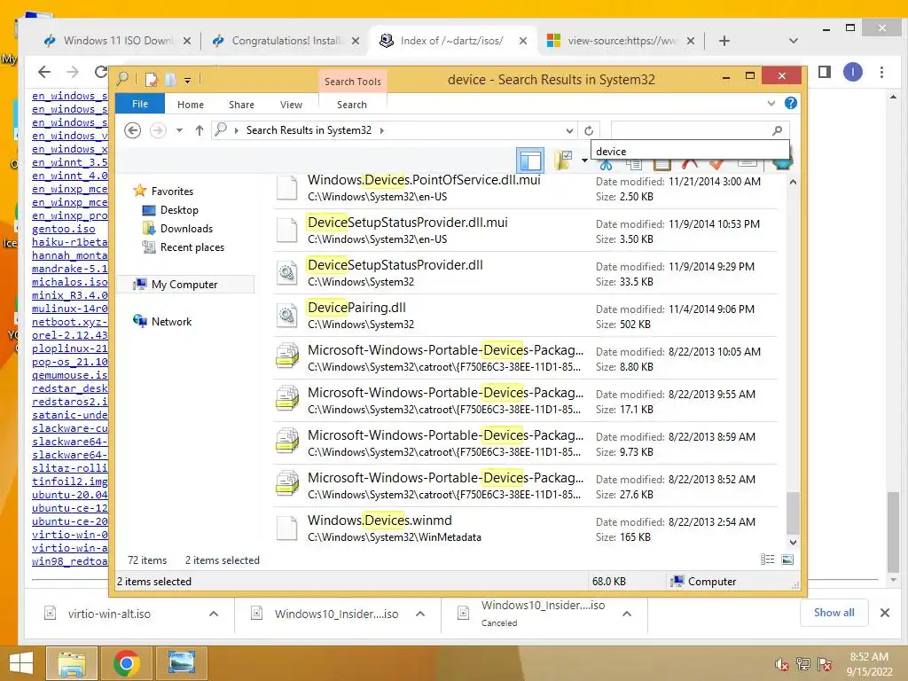The image size is (908, 681).
Task: Switch to large thumbnails view icon
Action: 787,560
